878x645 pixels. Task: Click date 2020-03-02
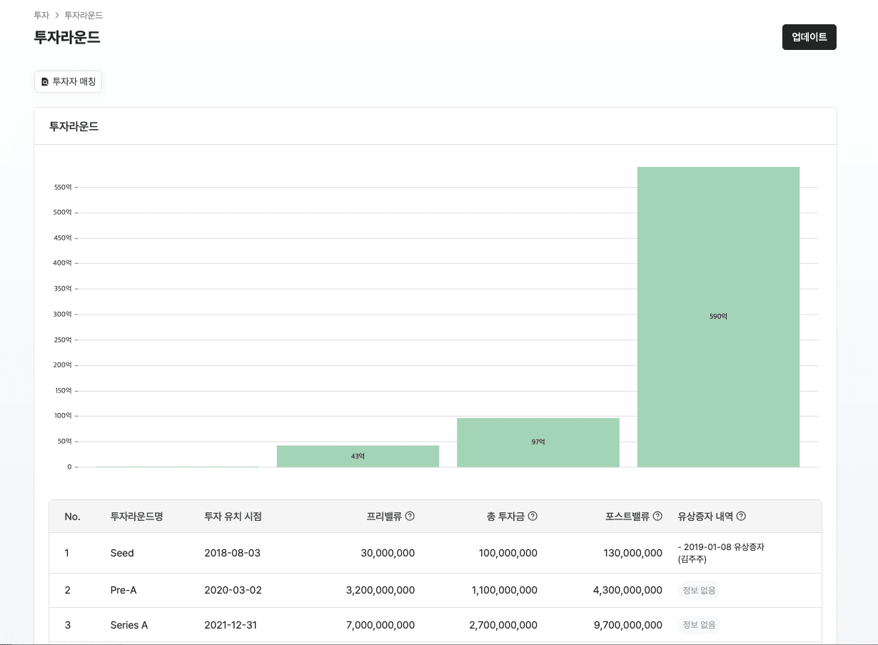pos(233,590)
